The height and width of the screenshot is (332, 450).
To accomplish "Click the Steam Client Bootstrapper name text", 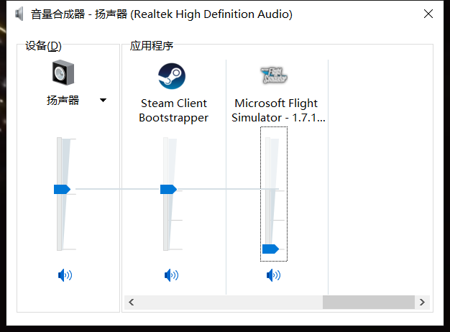I will [173, 111].
